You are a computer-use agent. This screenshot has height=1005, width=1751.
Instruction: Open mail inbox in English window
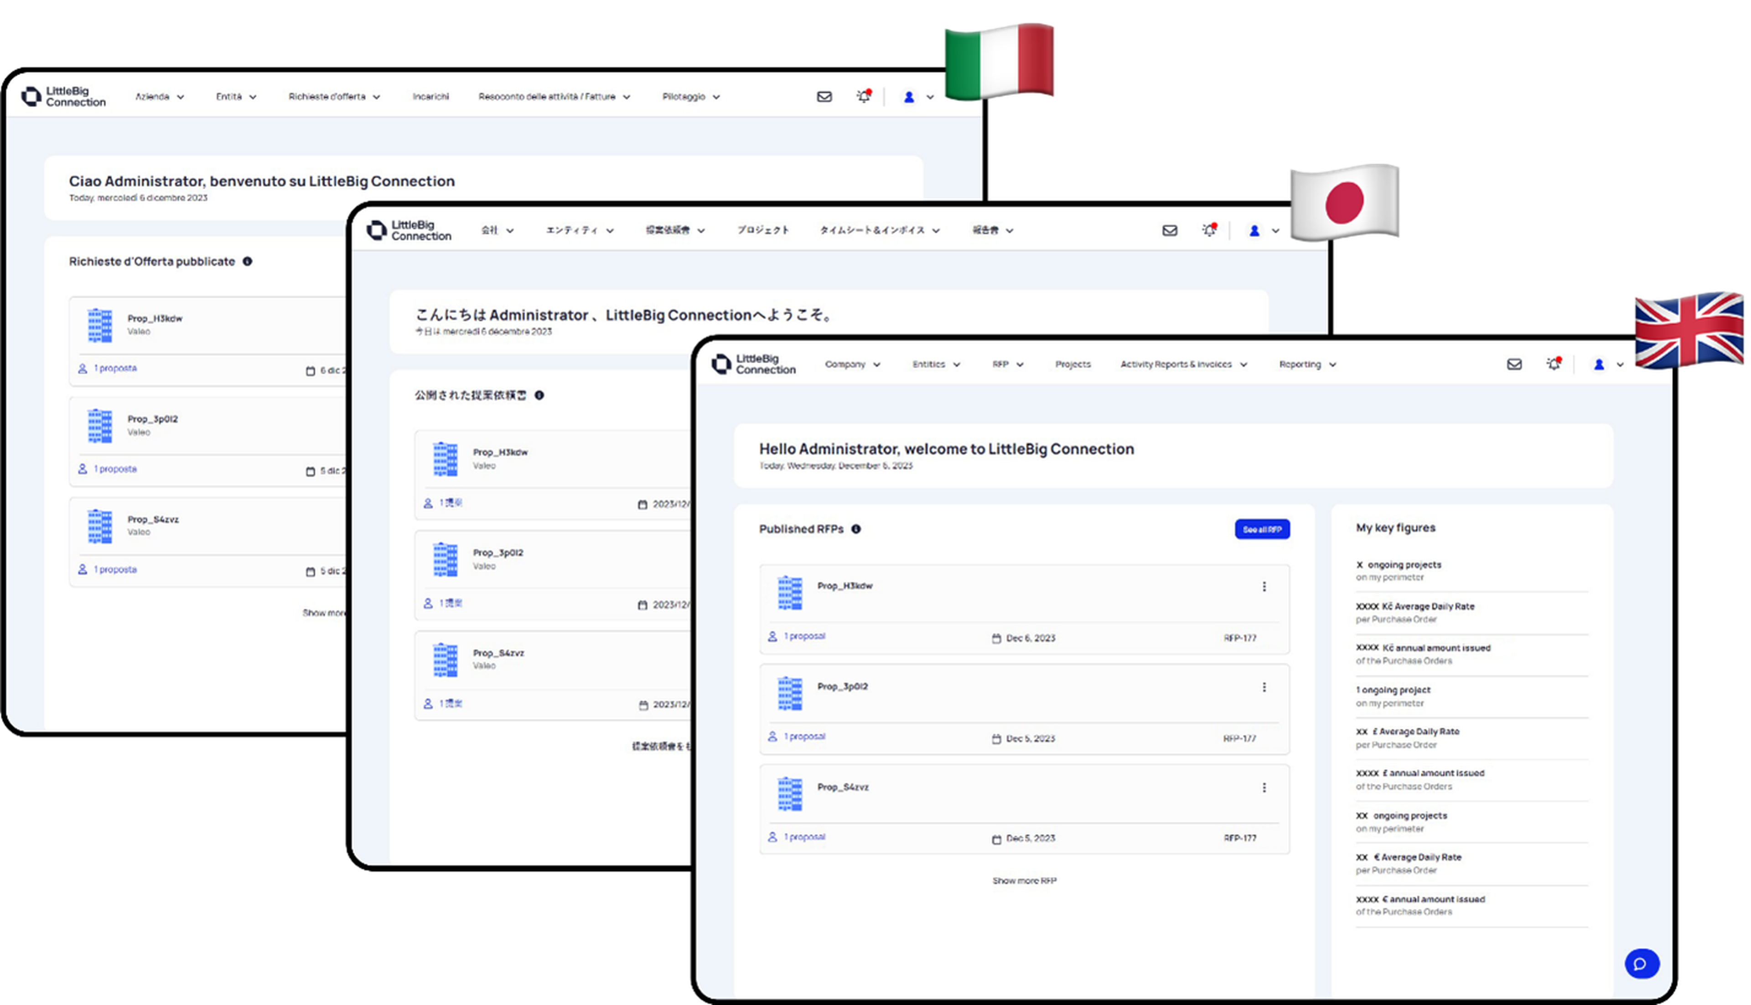pyautogui.click(x=1514, y=365)
